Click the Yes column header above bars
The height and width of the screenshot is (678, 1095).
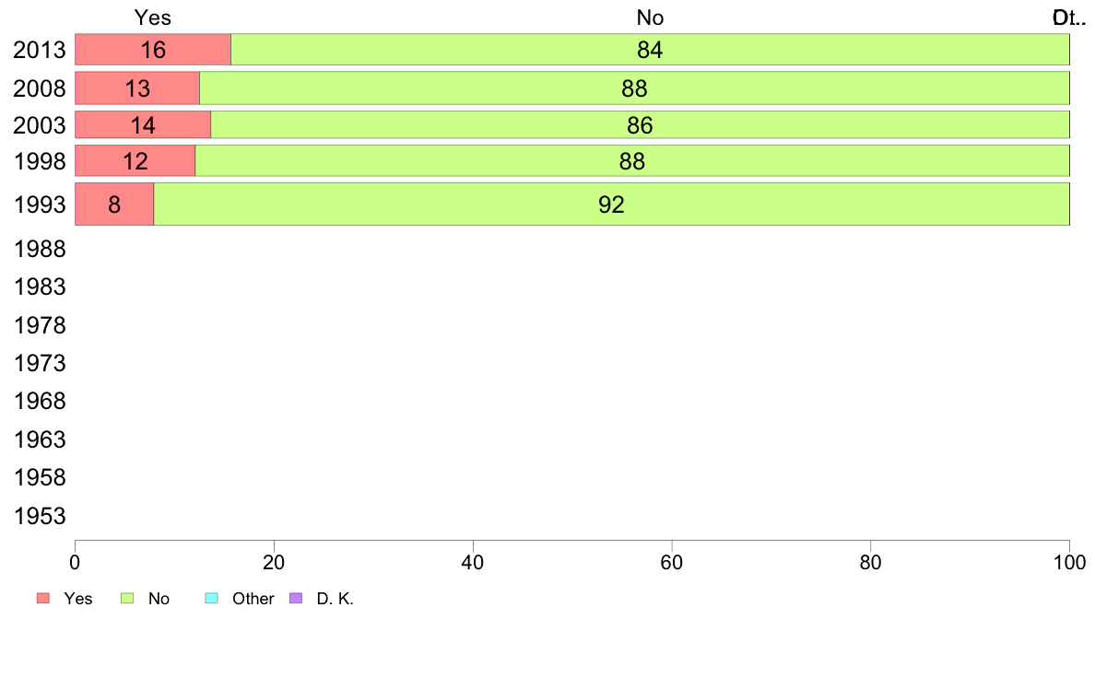click(x=153, y=18)
